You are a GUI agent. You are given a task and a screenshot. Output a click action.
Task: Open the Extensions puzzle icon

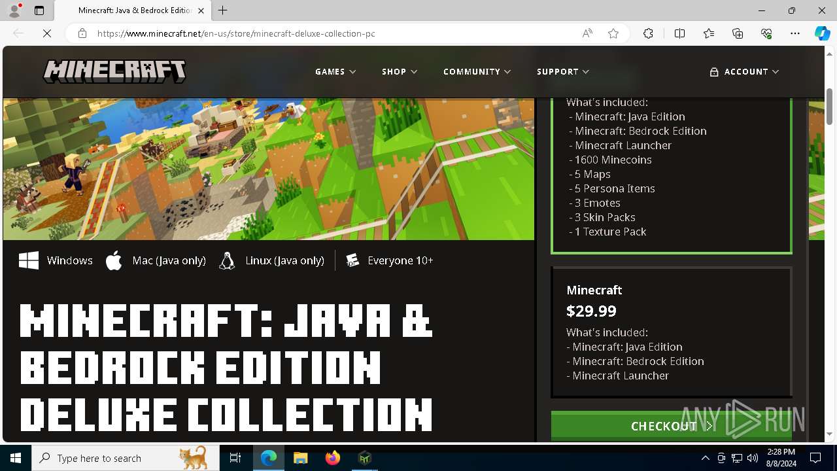click(648, 33)
